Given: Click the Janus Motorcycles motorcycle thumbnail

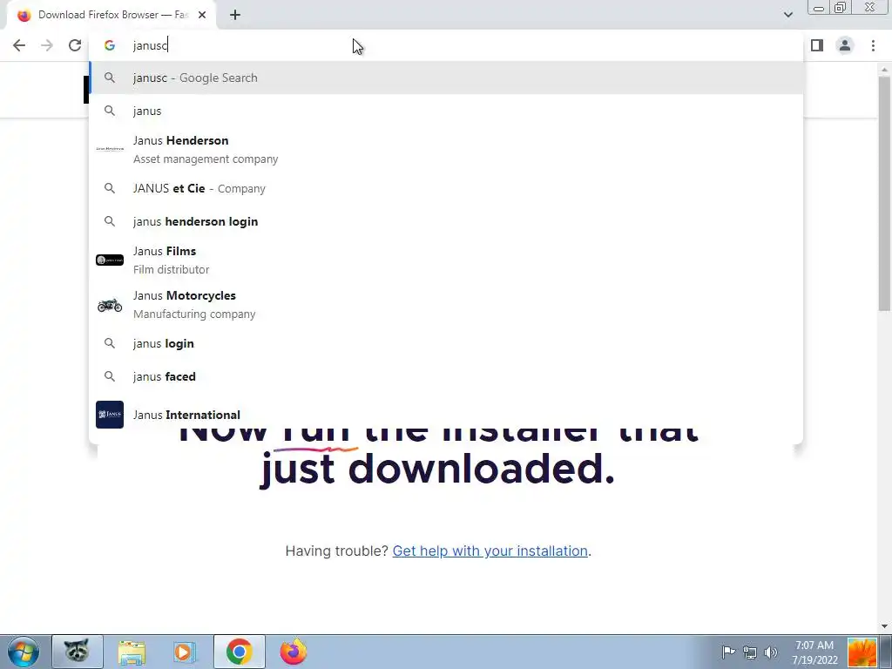Looking at the screenshot, I should click(110, 305).
